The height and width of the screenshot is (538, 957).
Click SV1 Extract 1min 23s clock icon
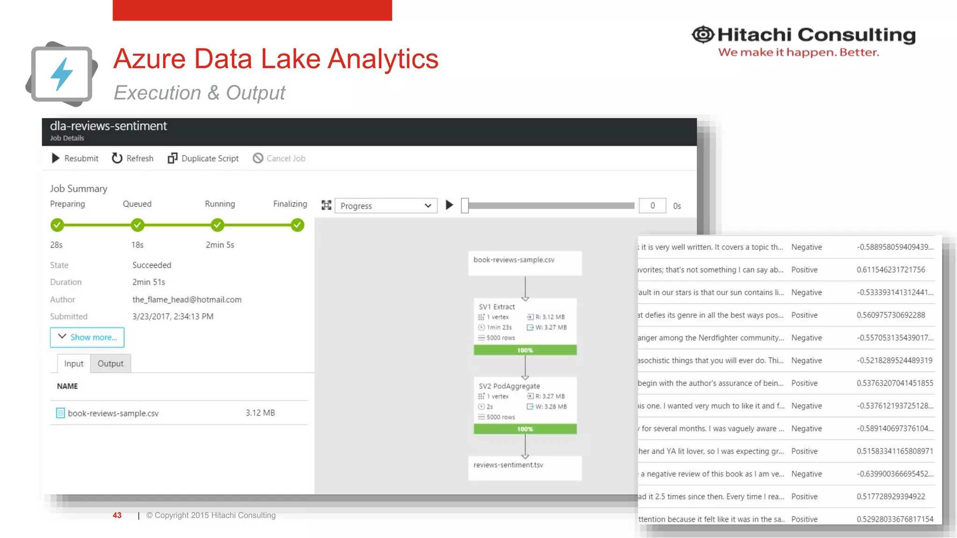481,327
